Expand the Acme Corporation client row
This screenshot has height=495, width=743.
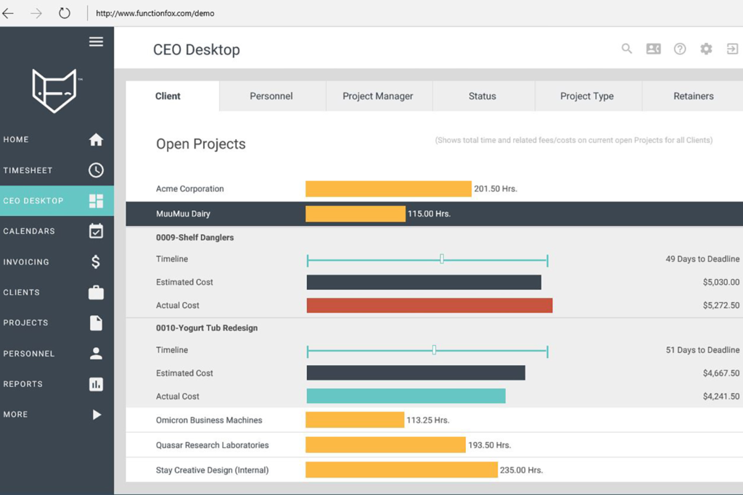point(189,189)
